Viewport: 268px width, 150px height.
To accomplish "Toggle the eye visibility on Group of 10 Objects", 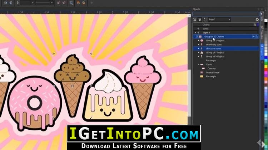I will (x=254, y=36).
